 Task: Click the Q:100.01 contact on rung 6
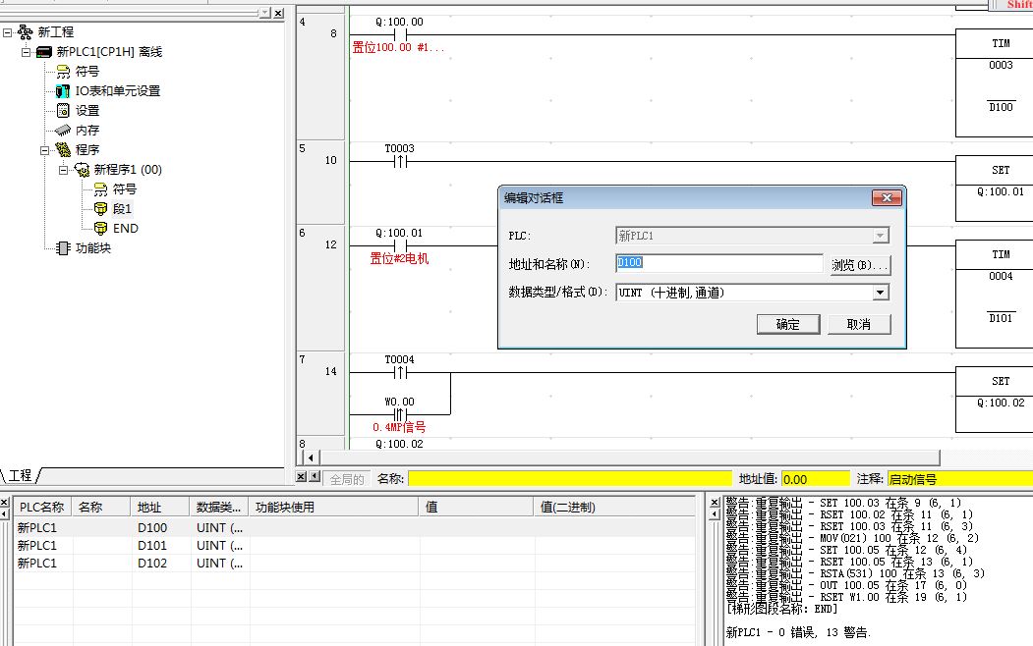tap(400, 245)
